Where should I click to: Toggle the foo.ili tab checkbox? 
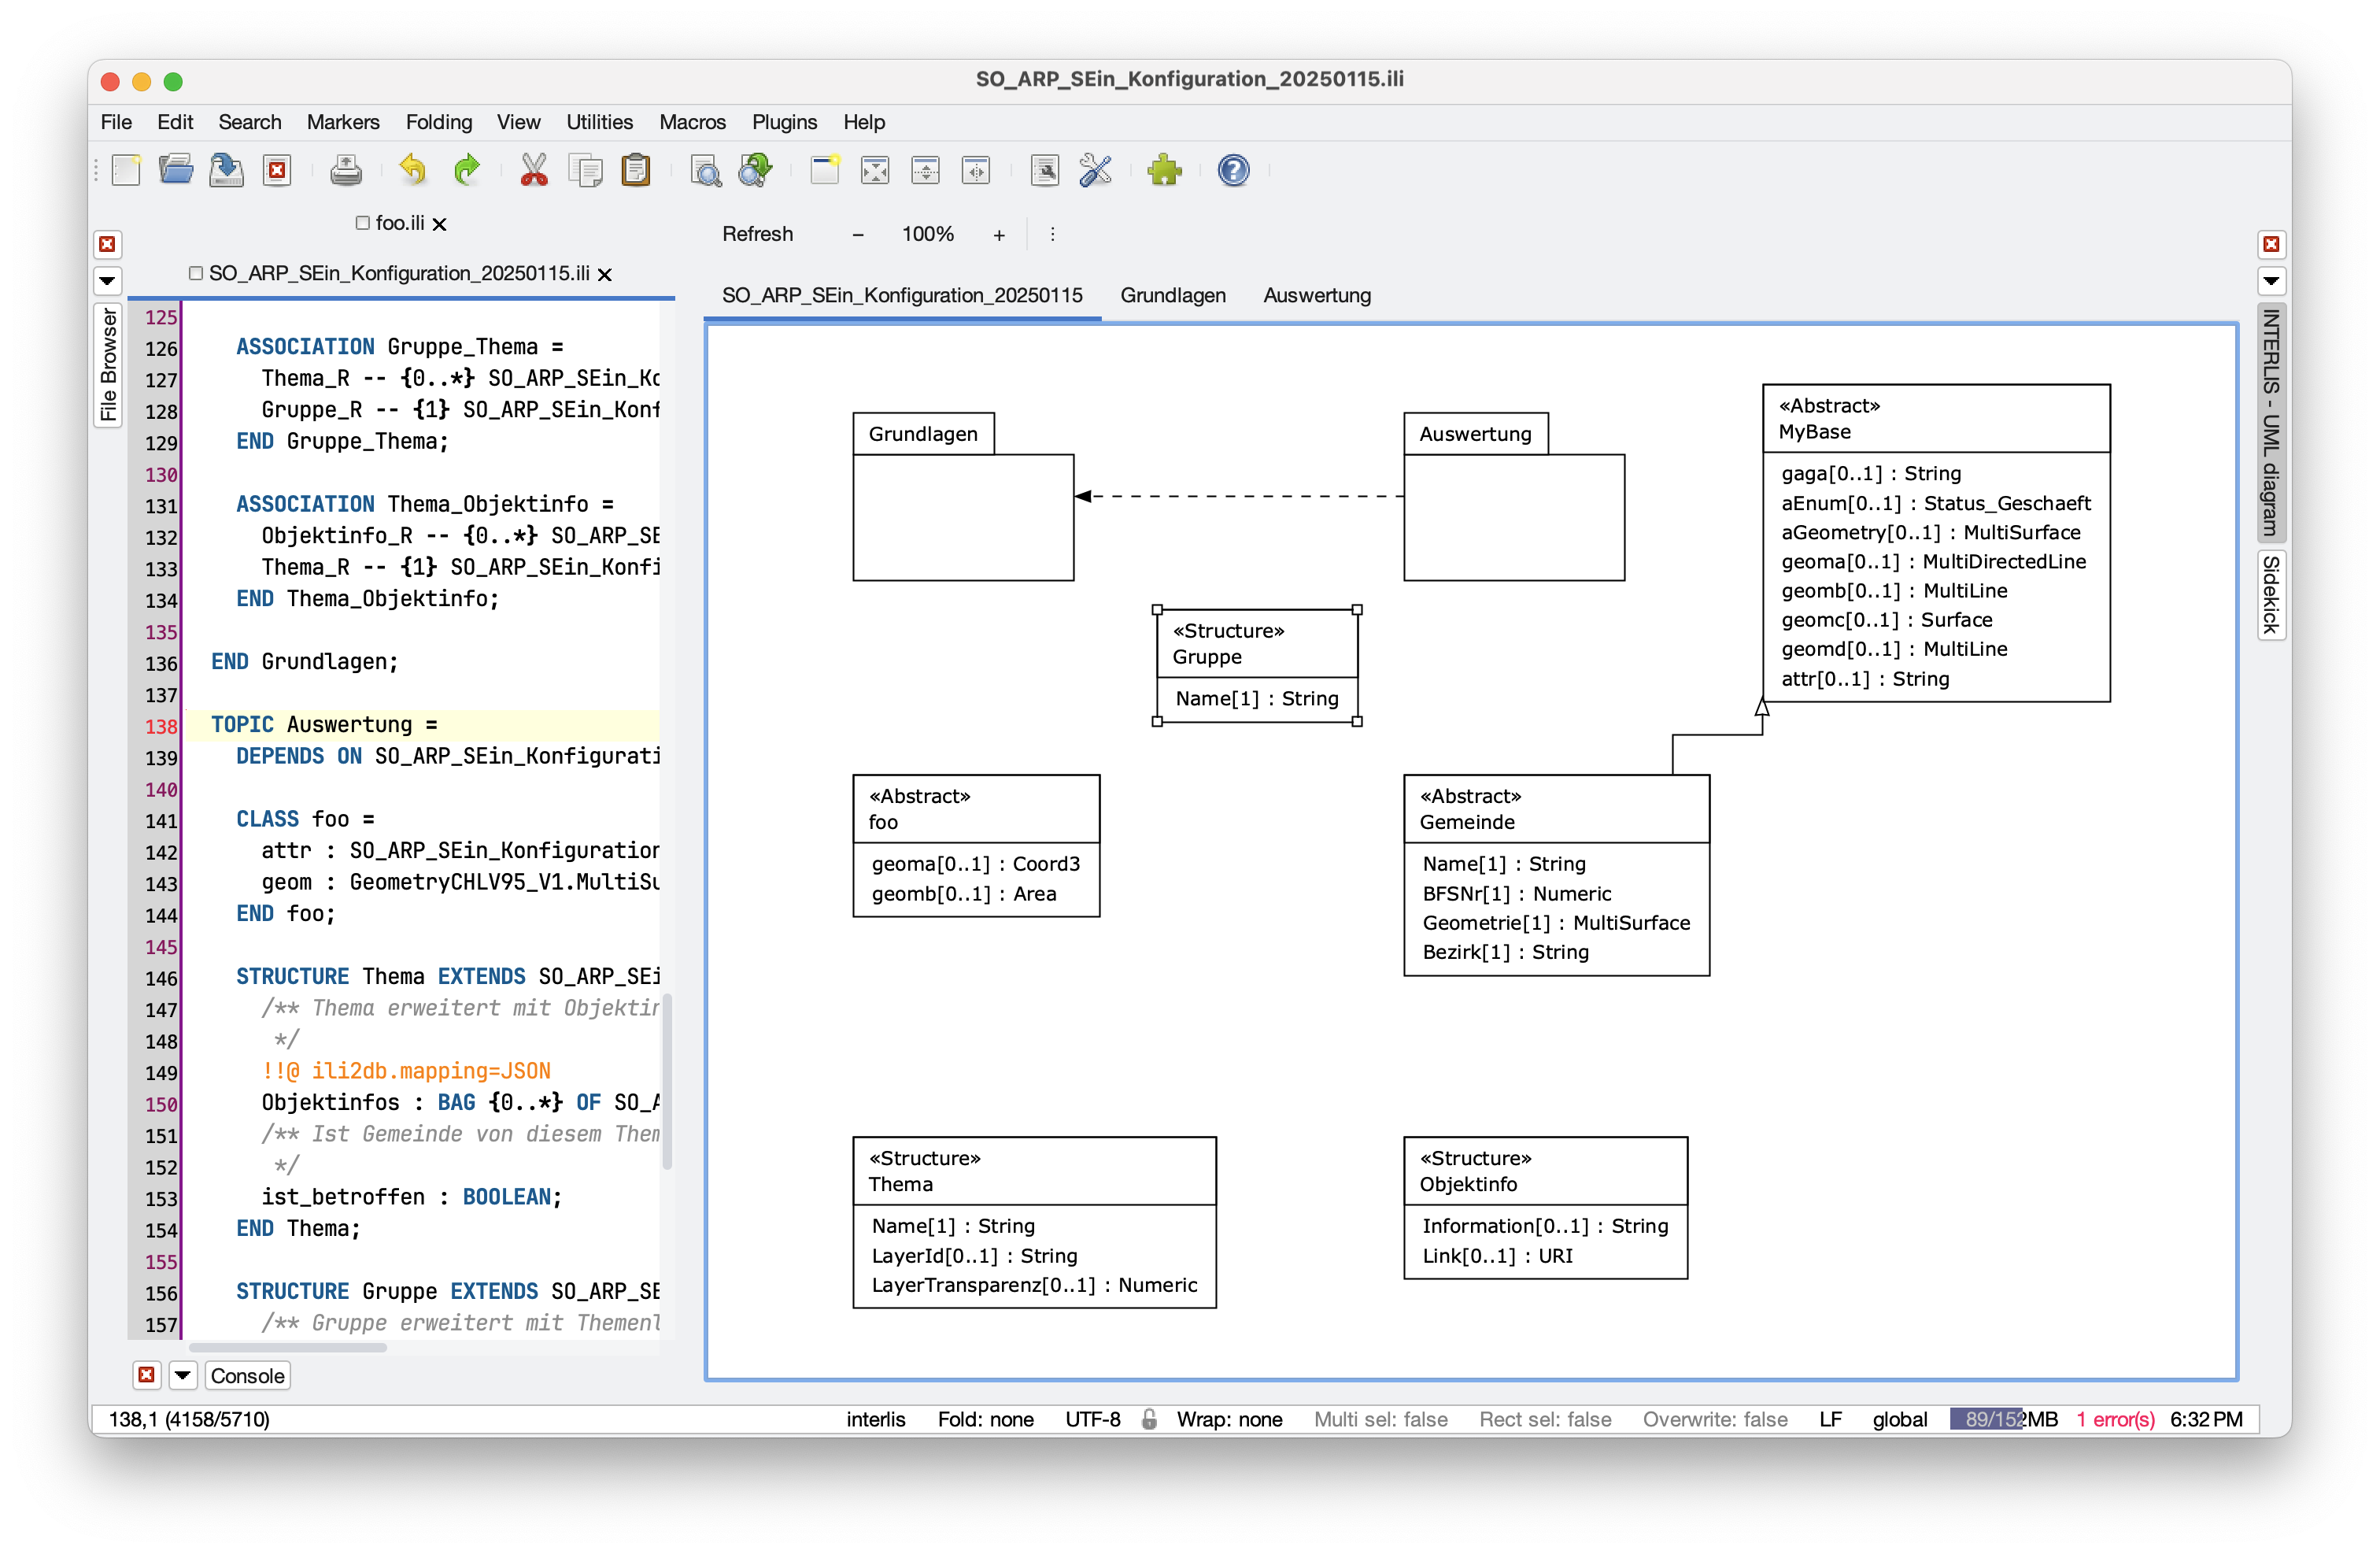(x=363, y=223)
